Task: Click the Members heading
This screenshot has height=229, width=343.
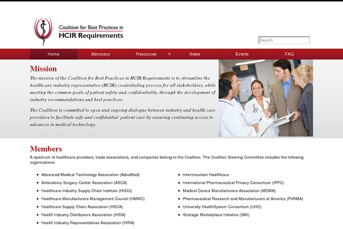Action: coord(46,149)
